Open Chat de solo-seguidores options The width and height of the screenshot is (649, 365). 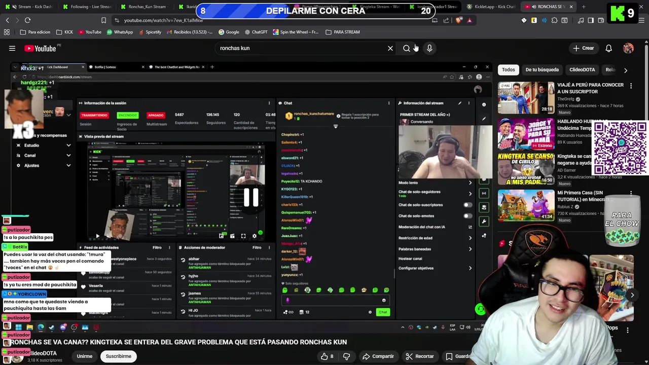click(x=470, y=194)
